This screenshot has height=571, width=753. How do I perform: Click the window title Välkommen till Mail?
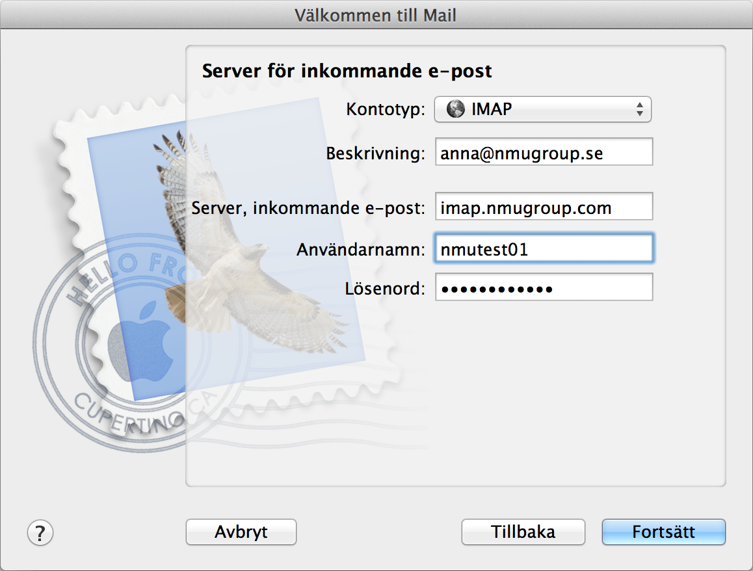tap(376, 15)
